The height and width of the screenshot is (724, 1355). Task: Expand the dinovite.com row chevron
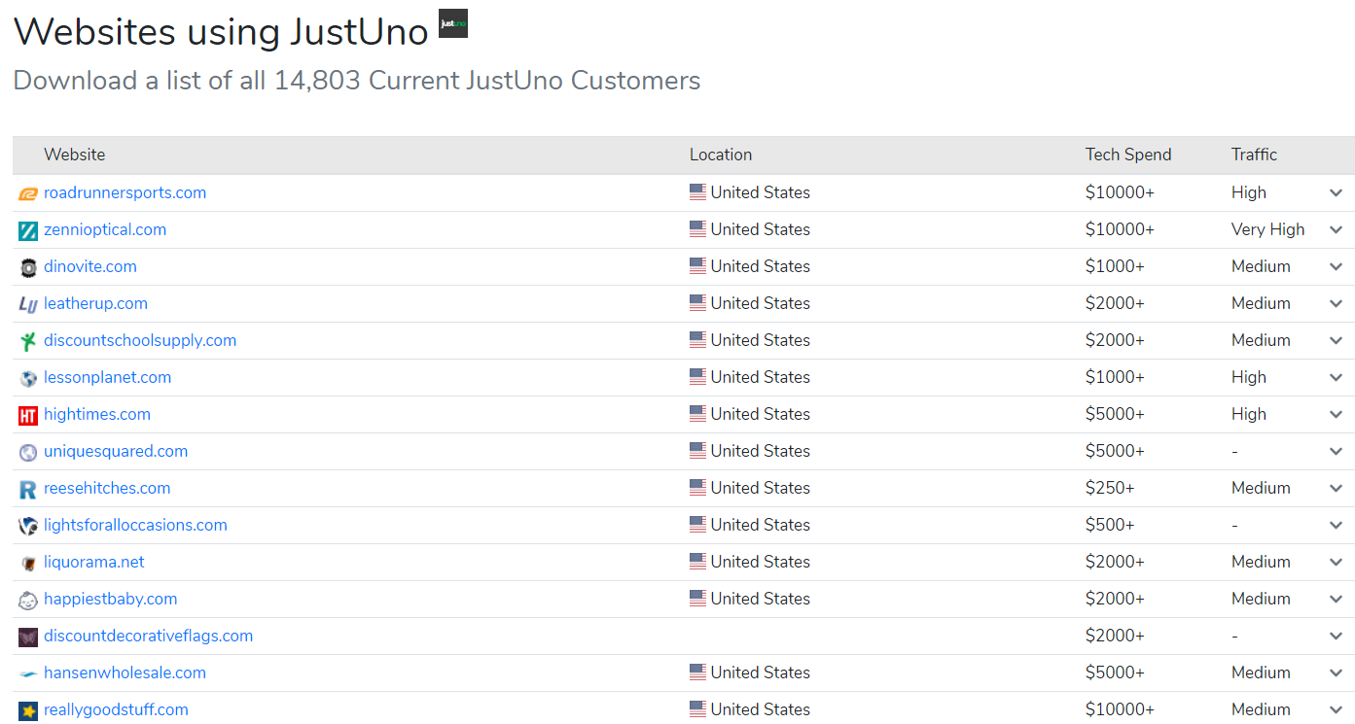point(1336,267)
